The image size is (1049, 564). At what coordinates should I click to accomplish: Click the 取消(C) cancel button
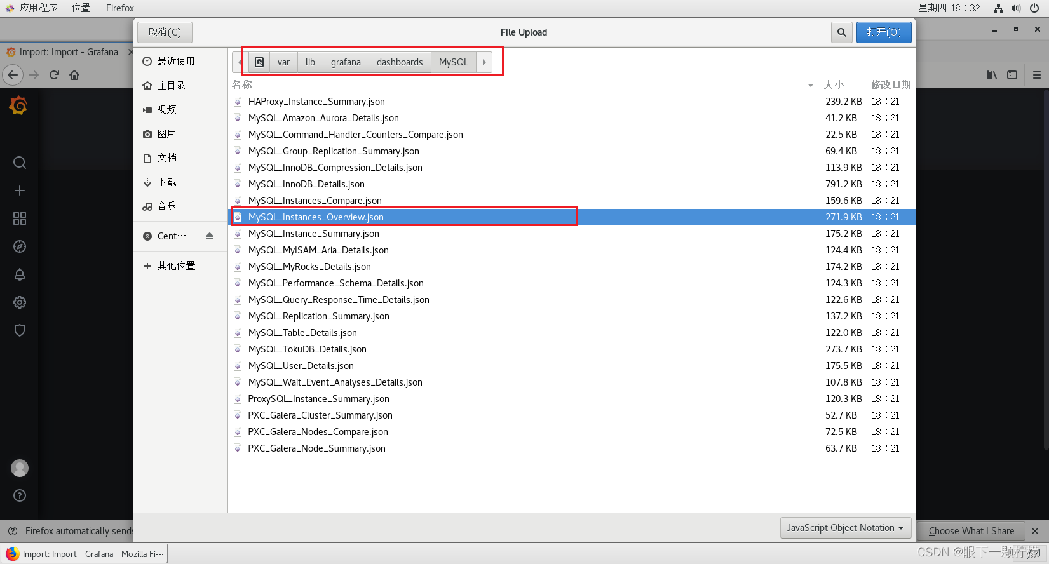click(x=165, y=32)
